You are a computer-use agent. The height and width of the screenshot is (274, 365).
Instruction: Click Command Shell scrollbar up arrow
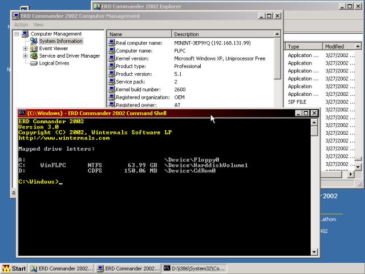click(314, 122)
